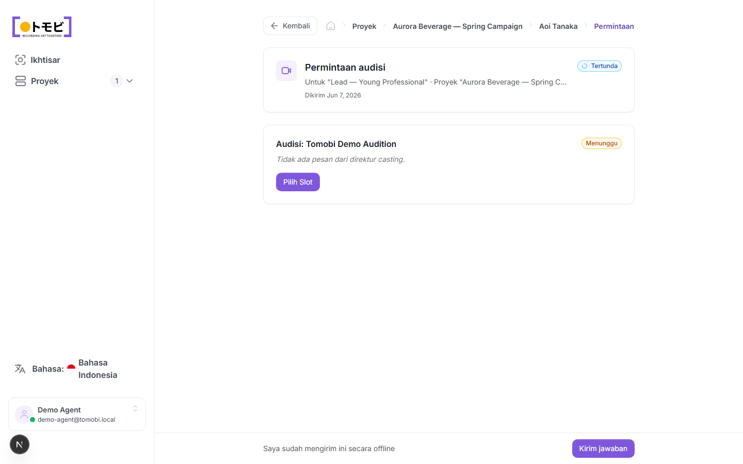Click the Proyek count badge 1
The height and width of the screenshot is (464, 743).
117,81
